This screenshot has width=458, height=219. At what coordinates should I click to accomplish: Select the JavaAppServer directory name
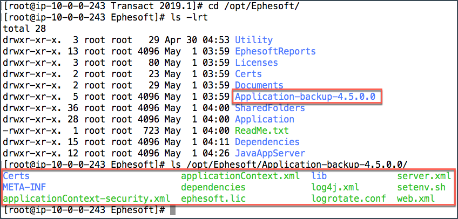coord(270,153)
